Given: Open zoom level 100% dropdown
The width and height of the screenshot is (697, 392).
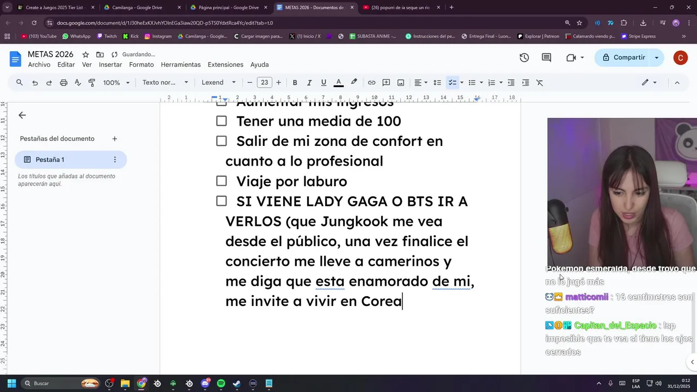Looking at the screenshot, I should coord(117,83).
